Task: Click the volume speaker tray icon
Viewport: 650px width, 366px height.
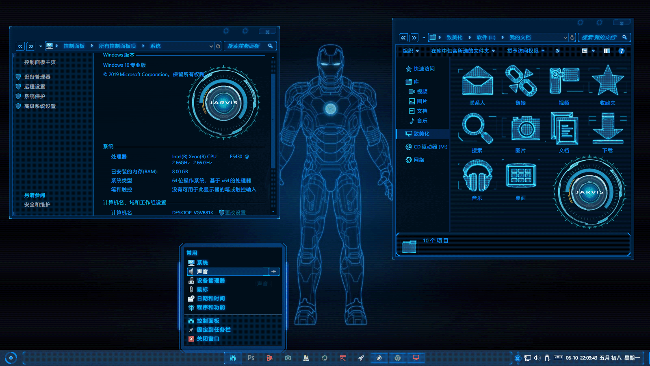Action: pos(537,358)
